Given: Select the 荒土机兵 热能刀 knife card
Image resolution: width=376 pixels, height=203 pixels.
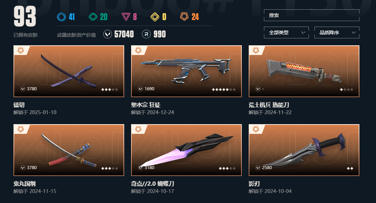Looking at the screenshot, I should (x=304, y=71).
